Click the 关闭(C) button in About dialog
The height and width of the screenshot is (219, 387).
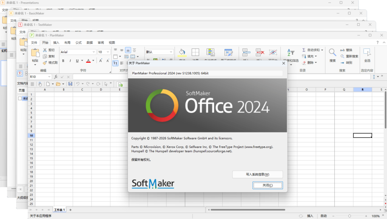click(268, 185)
